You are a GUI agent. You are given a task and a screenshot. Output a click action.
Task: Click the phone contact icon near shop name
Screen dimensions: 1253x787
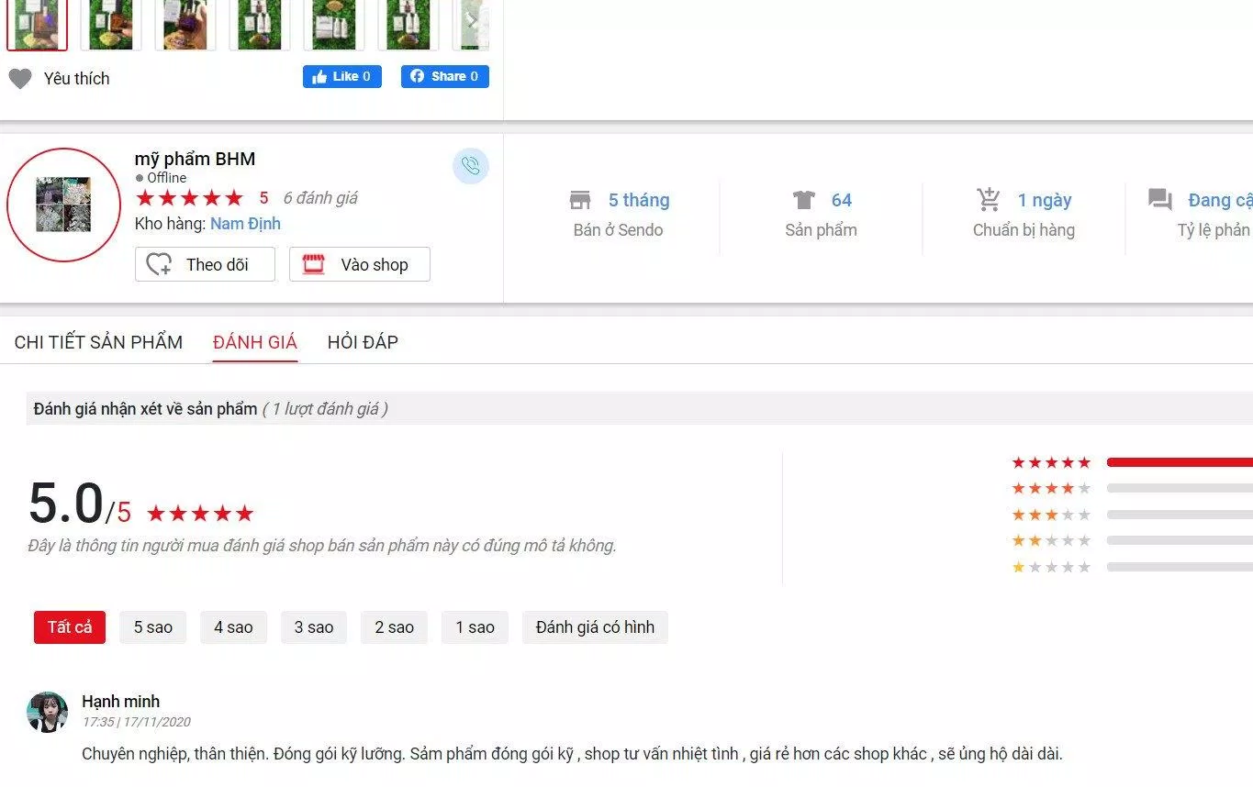pyautogui.click(x=471, y=166)
